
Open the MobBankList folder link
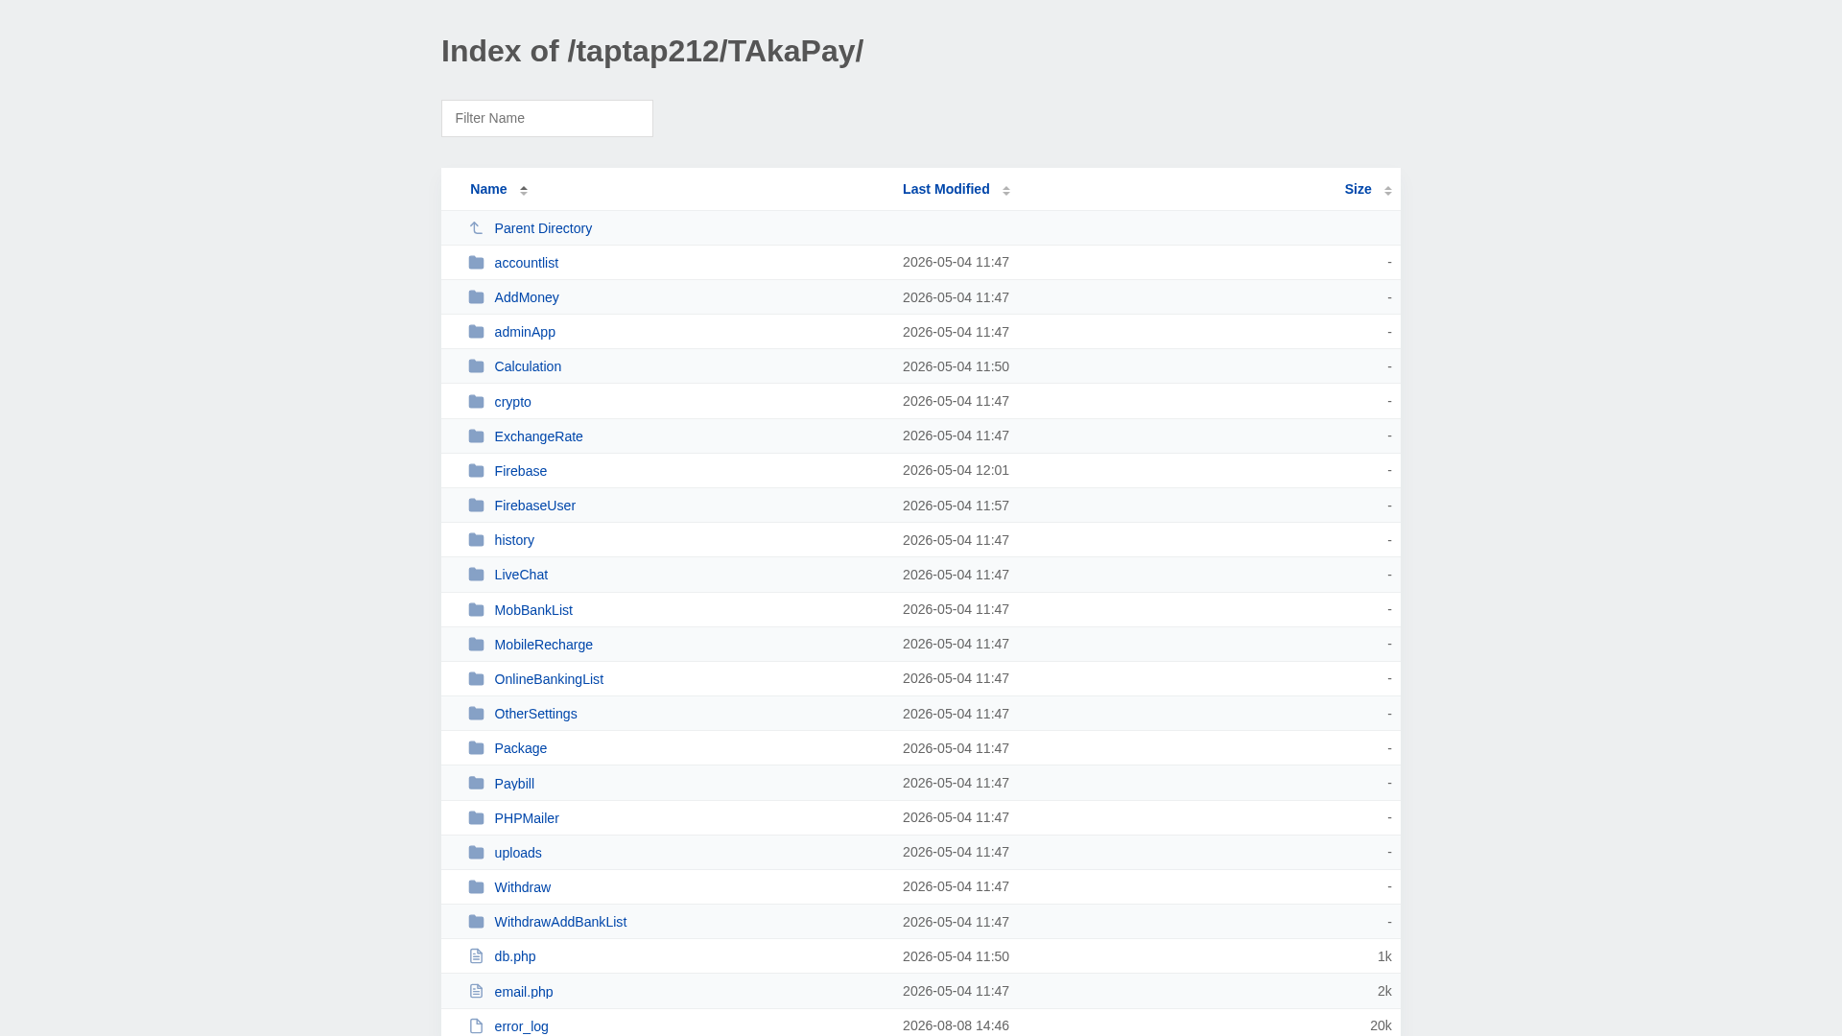tap(533, 610)
